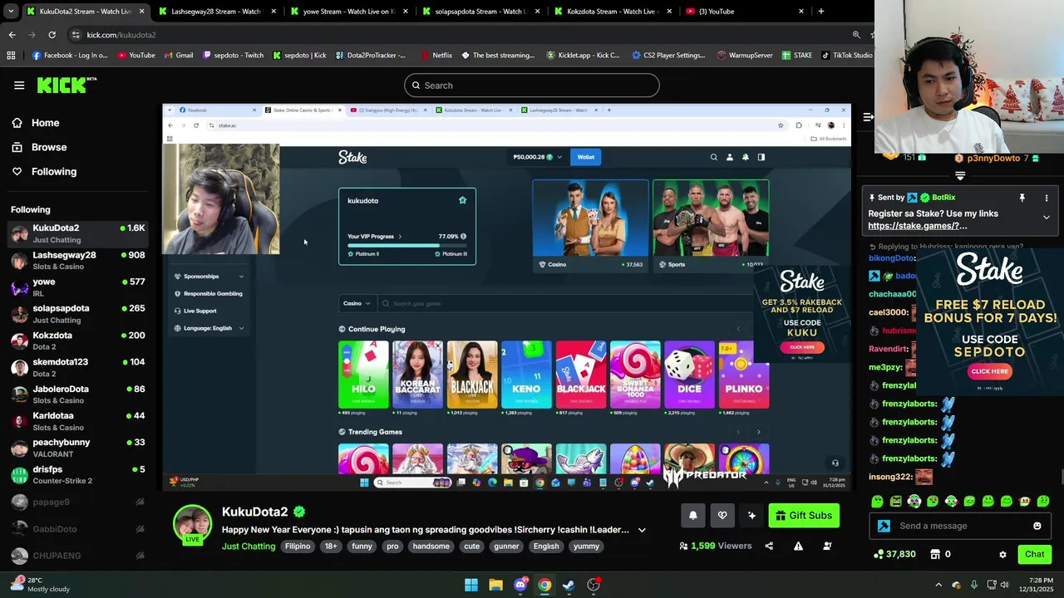
Task: Open the chat shop icon
Action: tap(935, 554)
